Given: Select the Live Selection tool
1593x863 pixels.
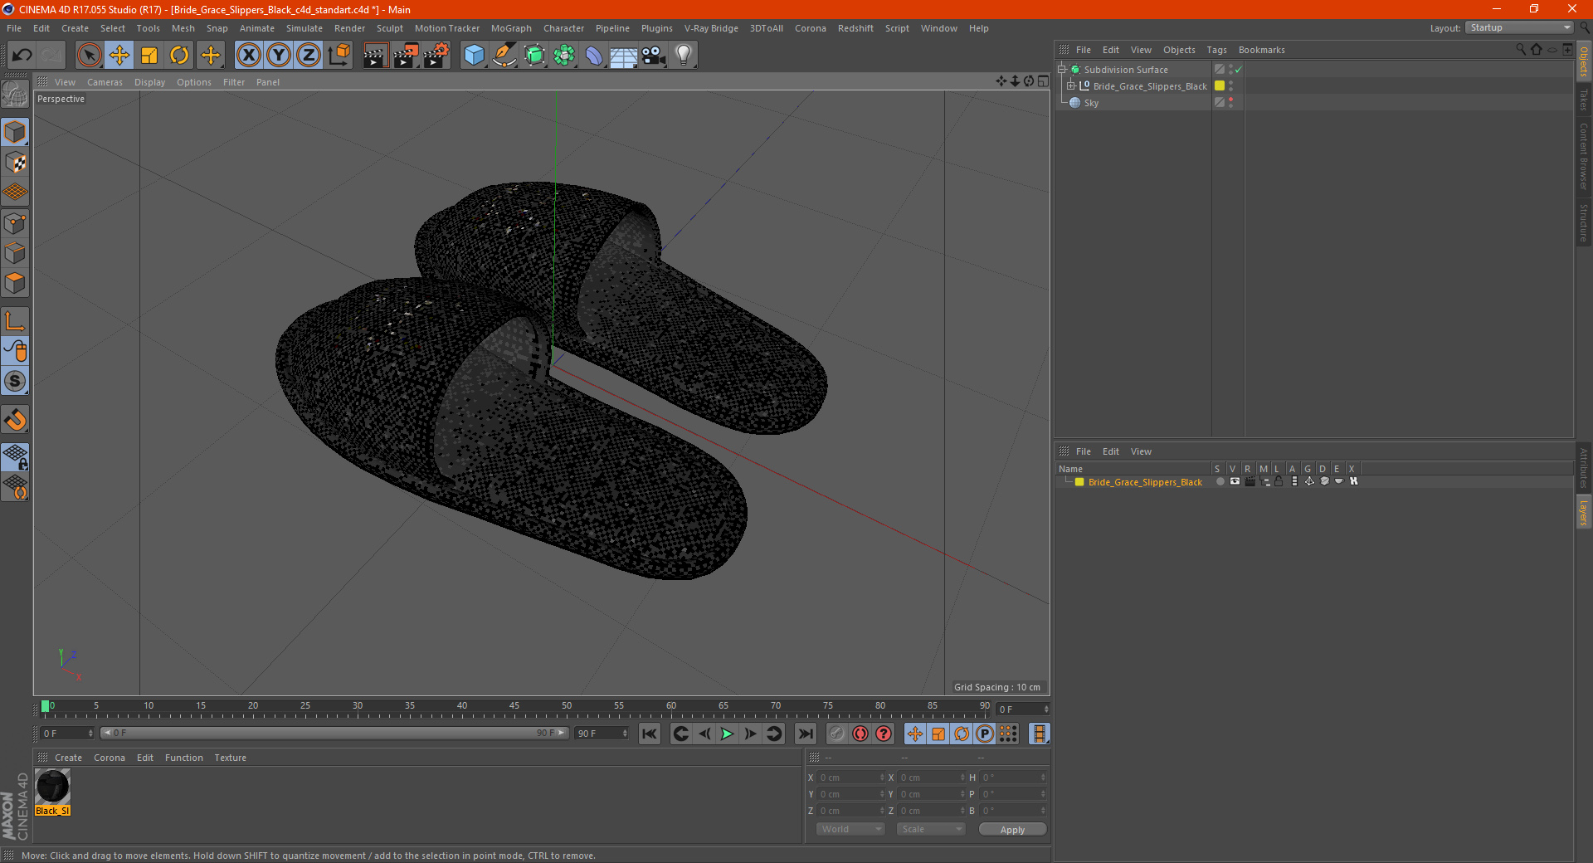Looking at the screenshot, I should tap(89, 56).
